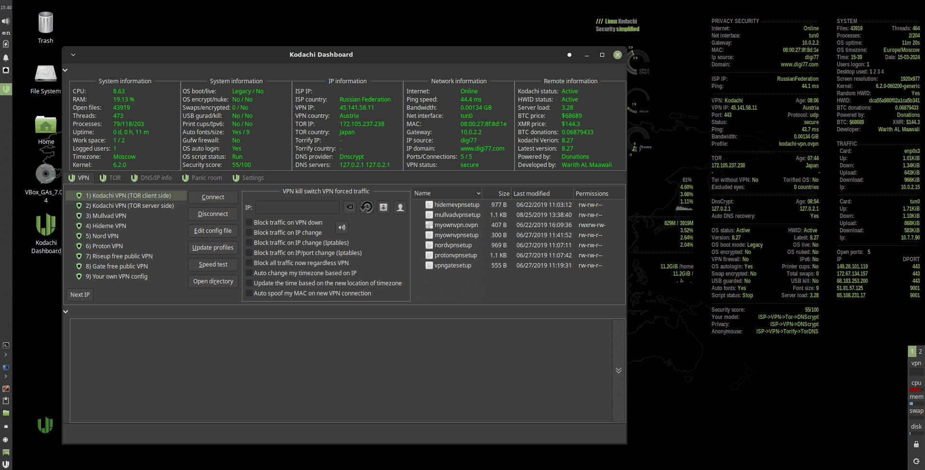Screen dimensions: 925x470
Task: Click the network connection icon in the side panel
Action: pos(6,70)
